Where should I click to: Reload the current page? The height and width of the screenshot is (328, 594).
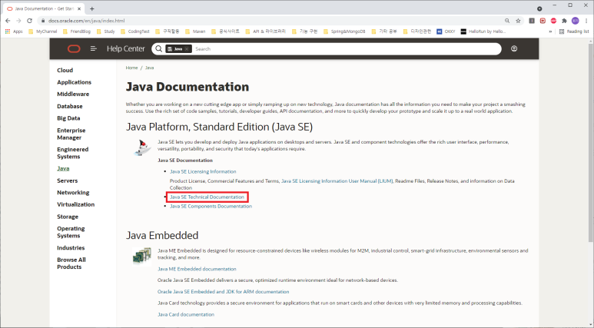[29, 21]
